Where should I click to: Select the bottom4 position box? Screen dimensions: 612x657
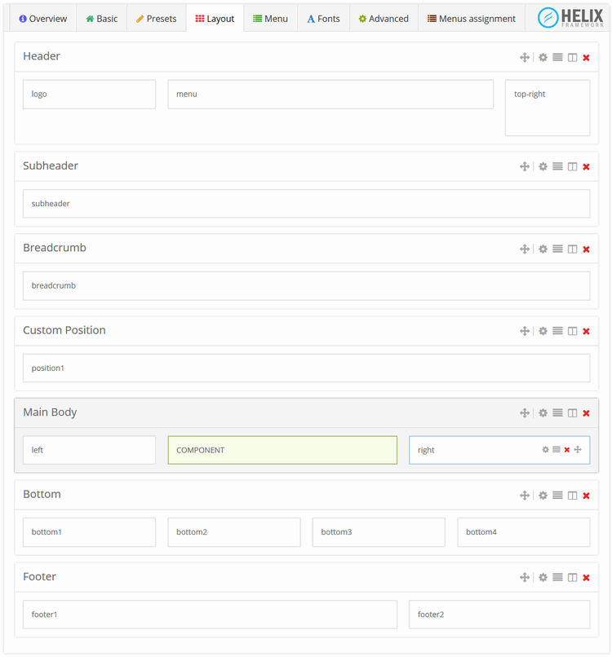[x=524, y=532]
